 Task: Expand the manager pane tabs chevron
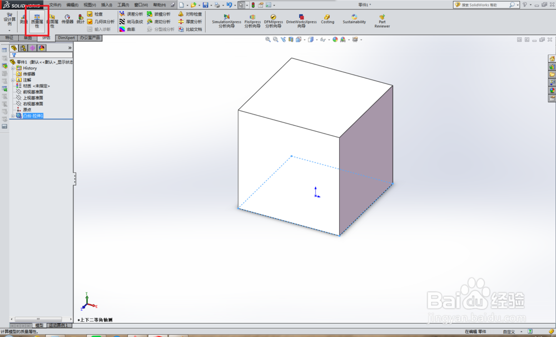[70, 48]
